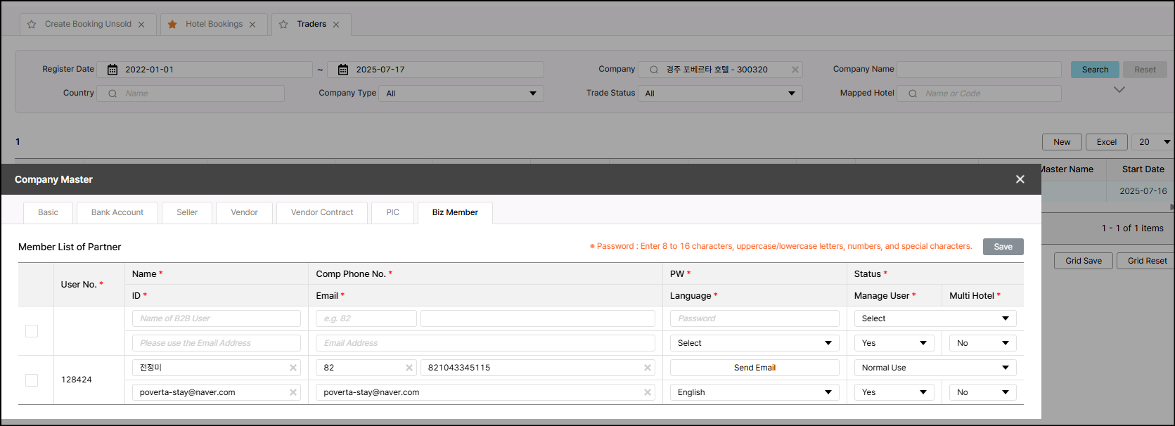Click the Name of B2B User input field

coord(217,318)
